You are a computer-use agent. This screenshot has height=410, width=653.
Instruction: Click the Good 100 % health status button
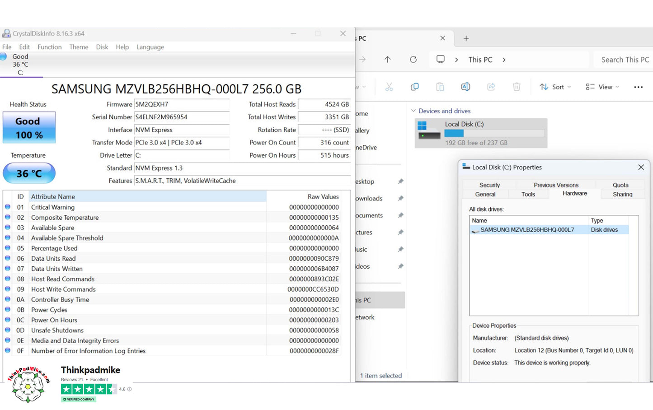29,128
